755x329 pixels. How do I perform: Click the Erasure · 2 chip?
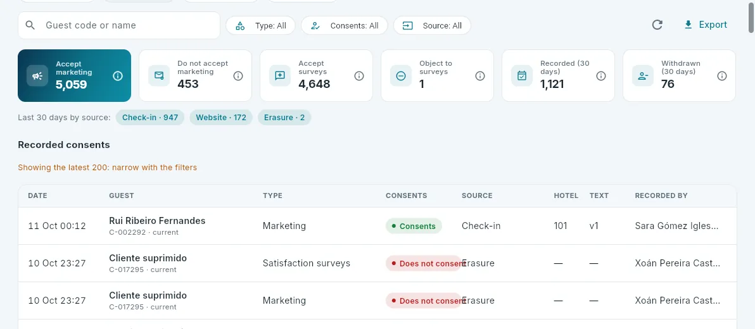(284, 117)
